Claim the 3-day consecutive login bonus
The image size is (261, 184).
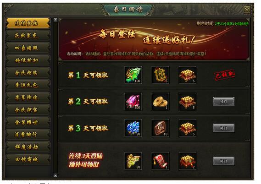(223, 161)
